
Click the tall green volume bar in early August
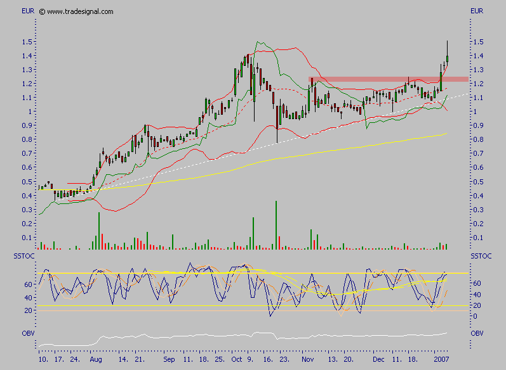(x=99, y=231)
